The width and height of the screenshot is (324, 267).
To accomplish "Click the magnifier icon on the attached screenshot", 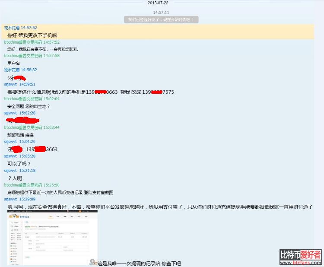I will click(92, 262).
